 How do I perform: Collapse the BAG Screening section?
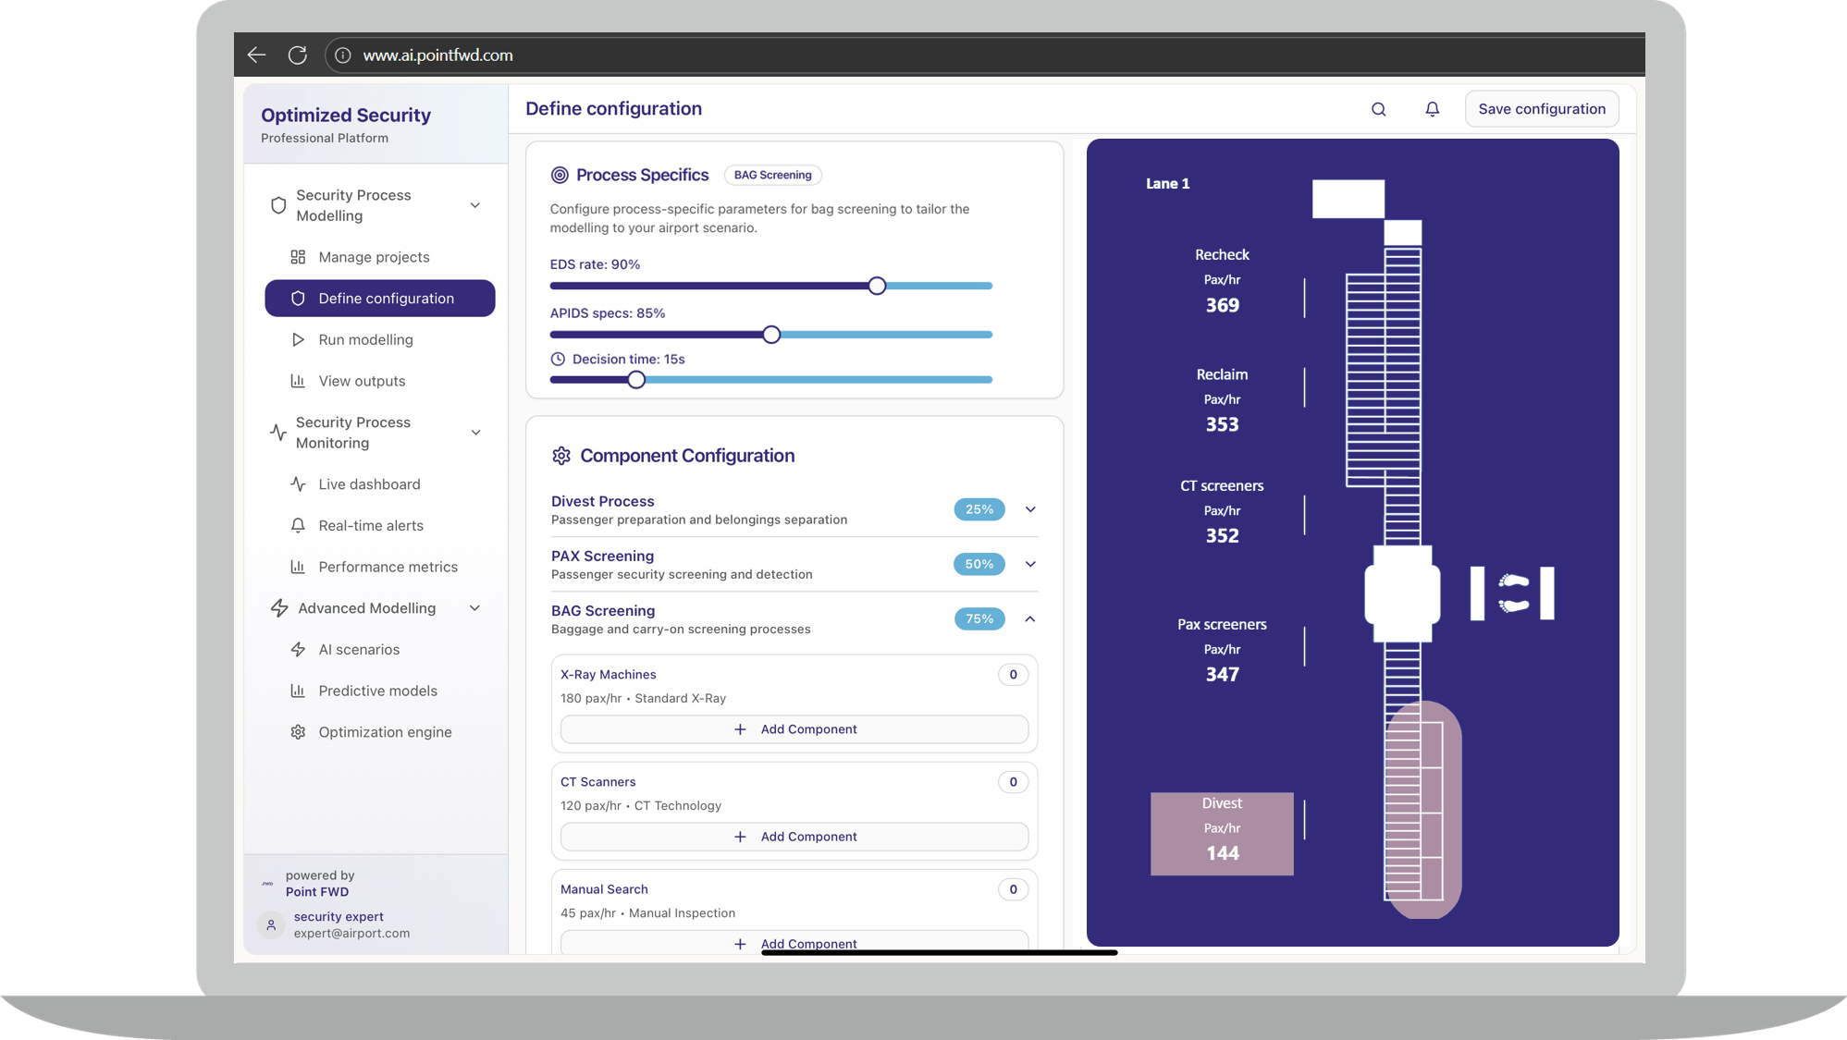pos(1030,618)
